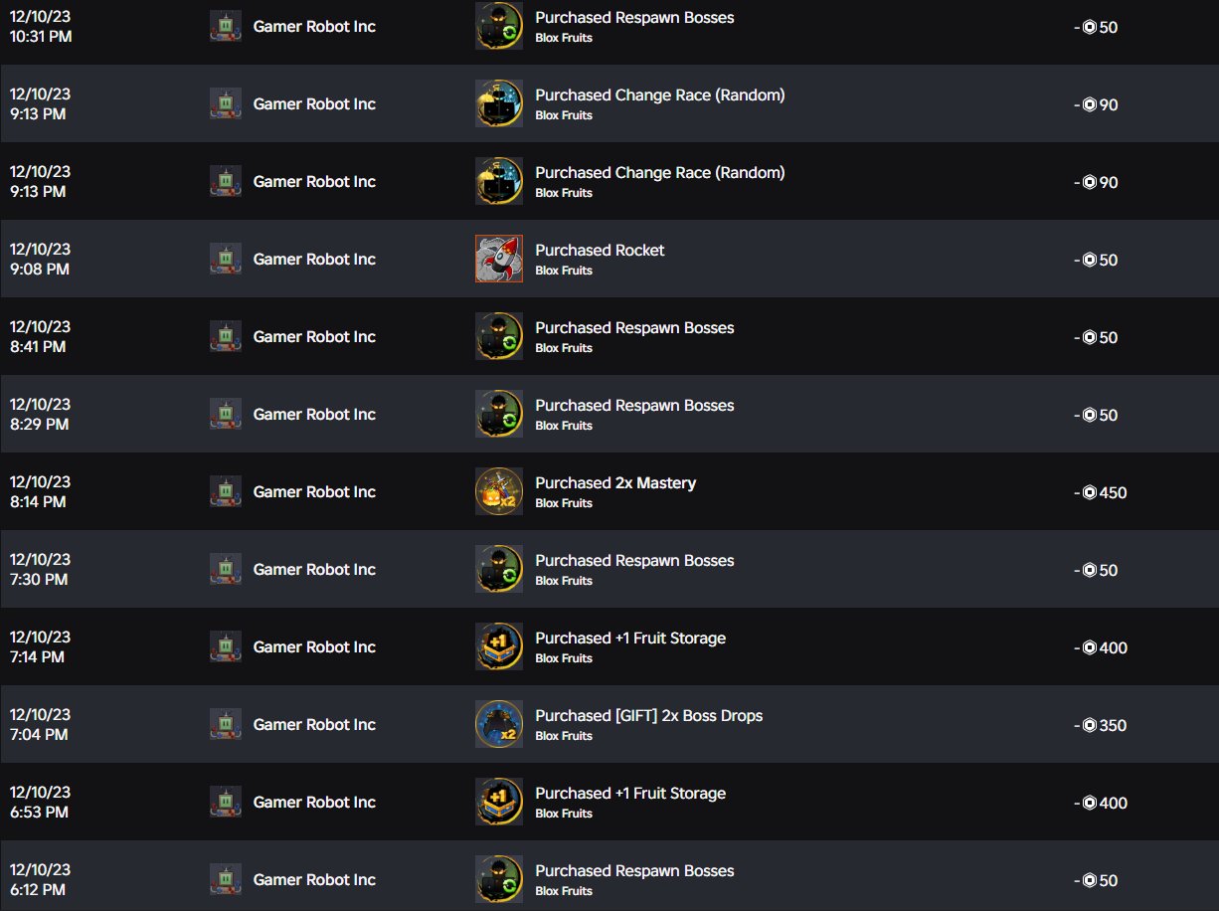
Task: Open Blox Fruits link under 2x Mastery
Action: point(564,503)
